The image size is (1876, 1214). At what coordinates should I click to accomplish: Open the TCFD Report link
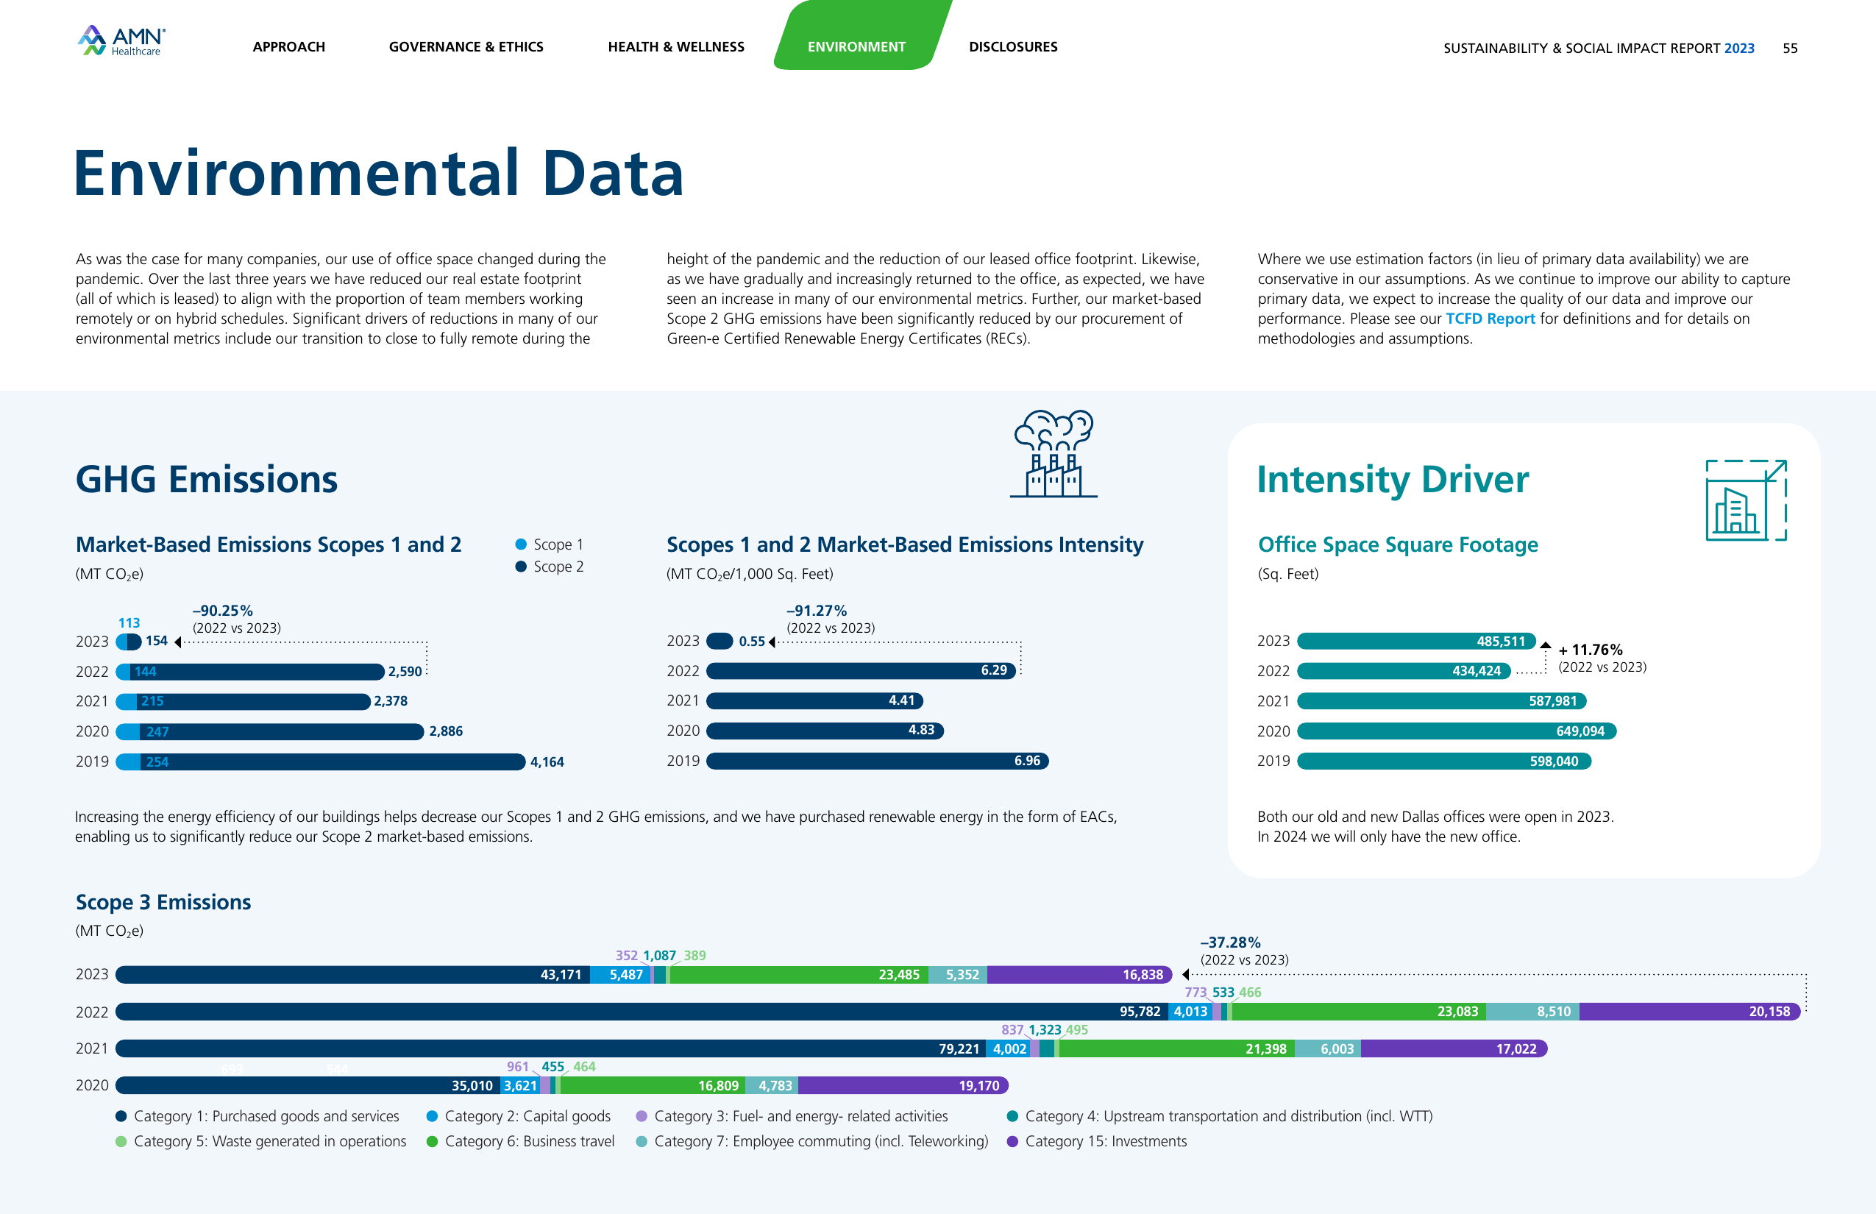1490,319
